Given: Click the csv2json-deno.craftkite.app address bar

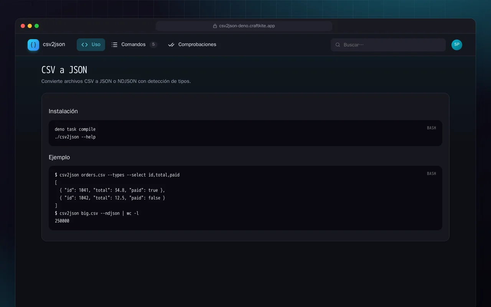Looking at the screenshot, I should 244,26.
